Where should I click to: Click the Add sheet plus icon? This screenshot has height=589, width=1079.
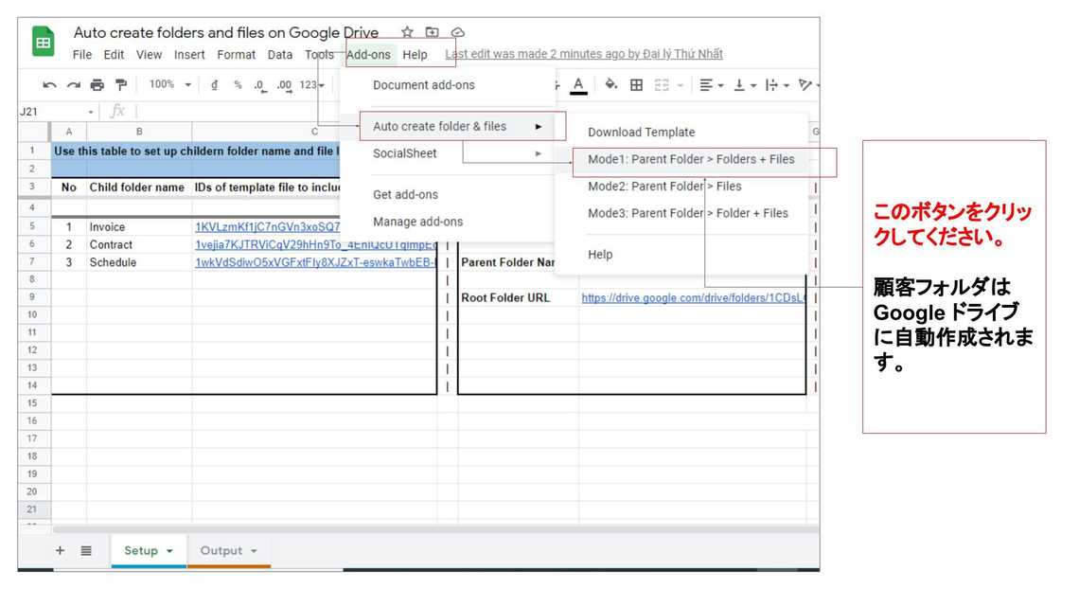pos(60,550)
